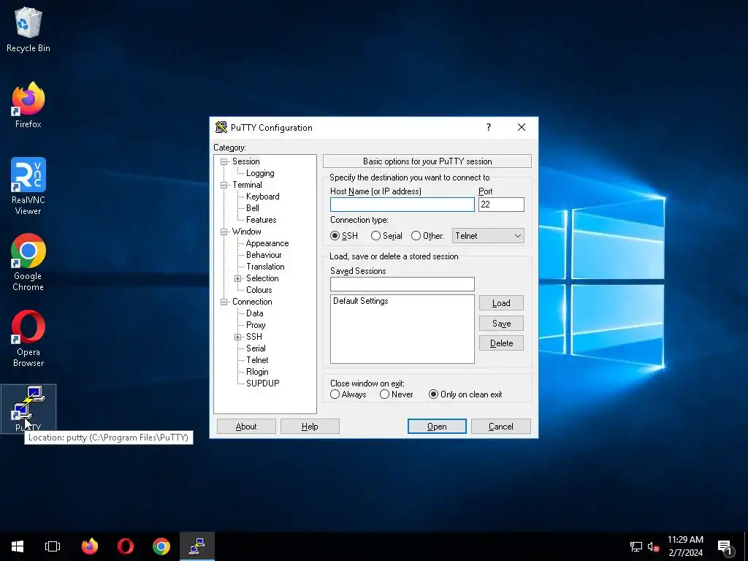Select the Terminal category

point(247,185)
